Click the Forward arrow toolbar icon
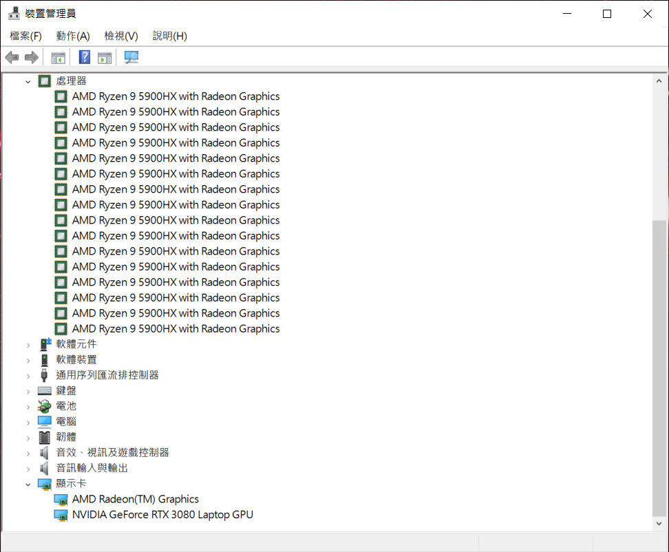 point(31,57)
